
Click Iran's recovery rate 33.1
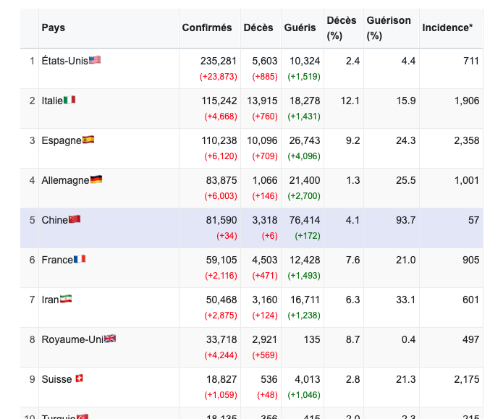click(x=405, y=300)
